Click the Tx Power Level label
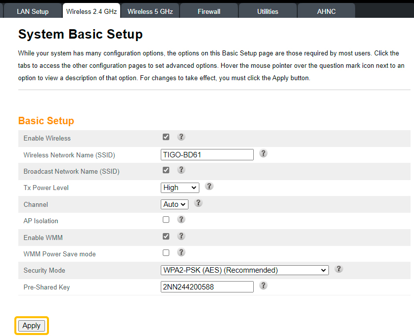 coord(46,188)
